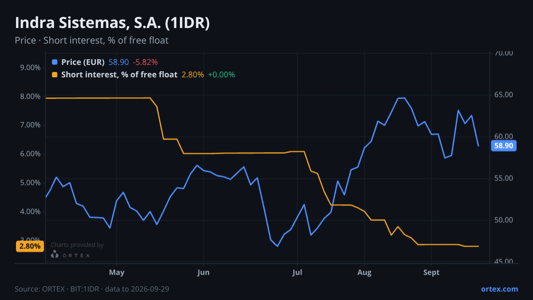Click the 2.80% value in the legend

click(193, 75)
